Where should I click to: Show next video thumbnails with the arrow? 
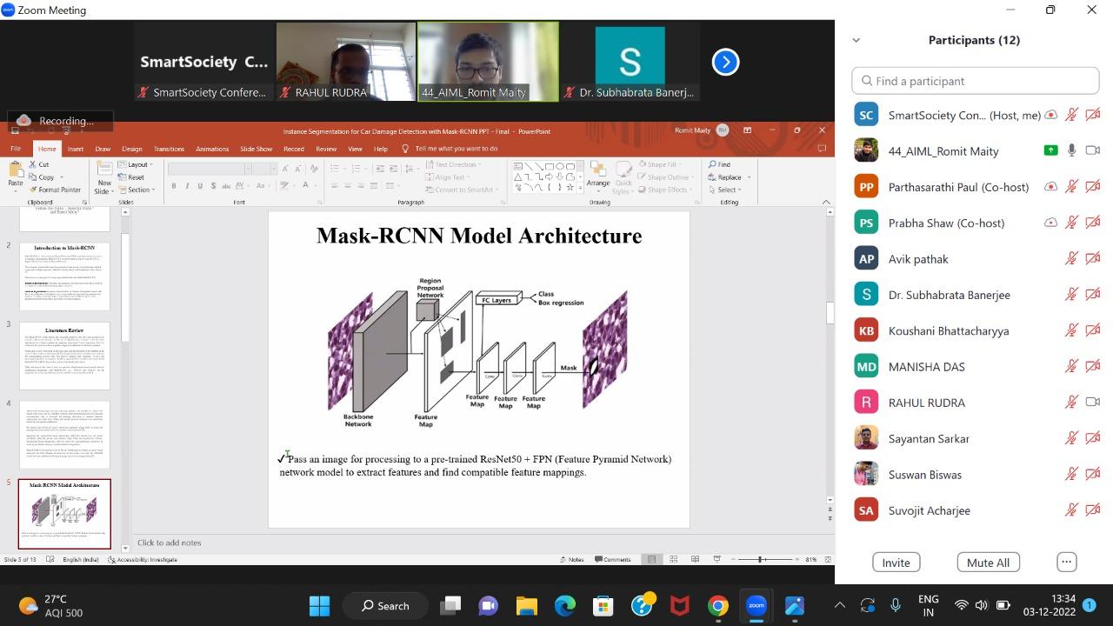pyautogui.click(x=725, y=62)
